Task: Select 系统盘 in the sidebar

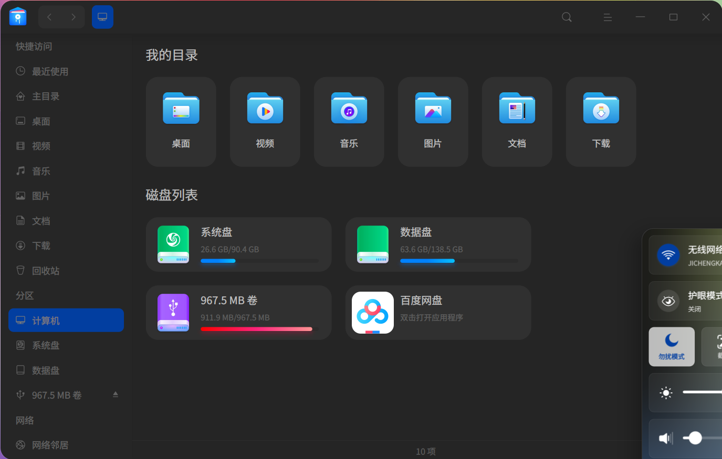Action: pos(66,345)
